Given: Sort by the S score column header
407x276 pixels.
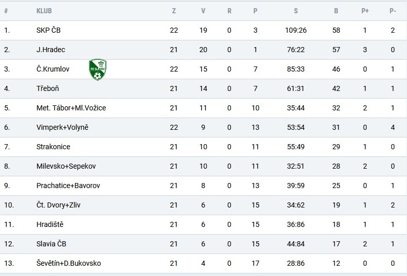Looking at the screenshot, I should pyautogui.click(x=296, y=11).
